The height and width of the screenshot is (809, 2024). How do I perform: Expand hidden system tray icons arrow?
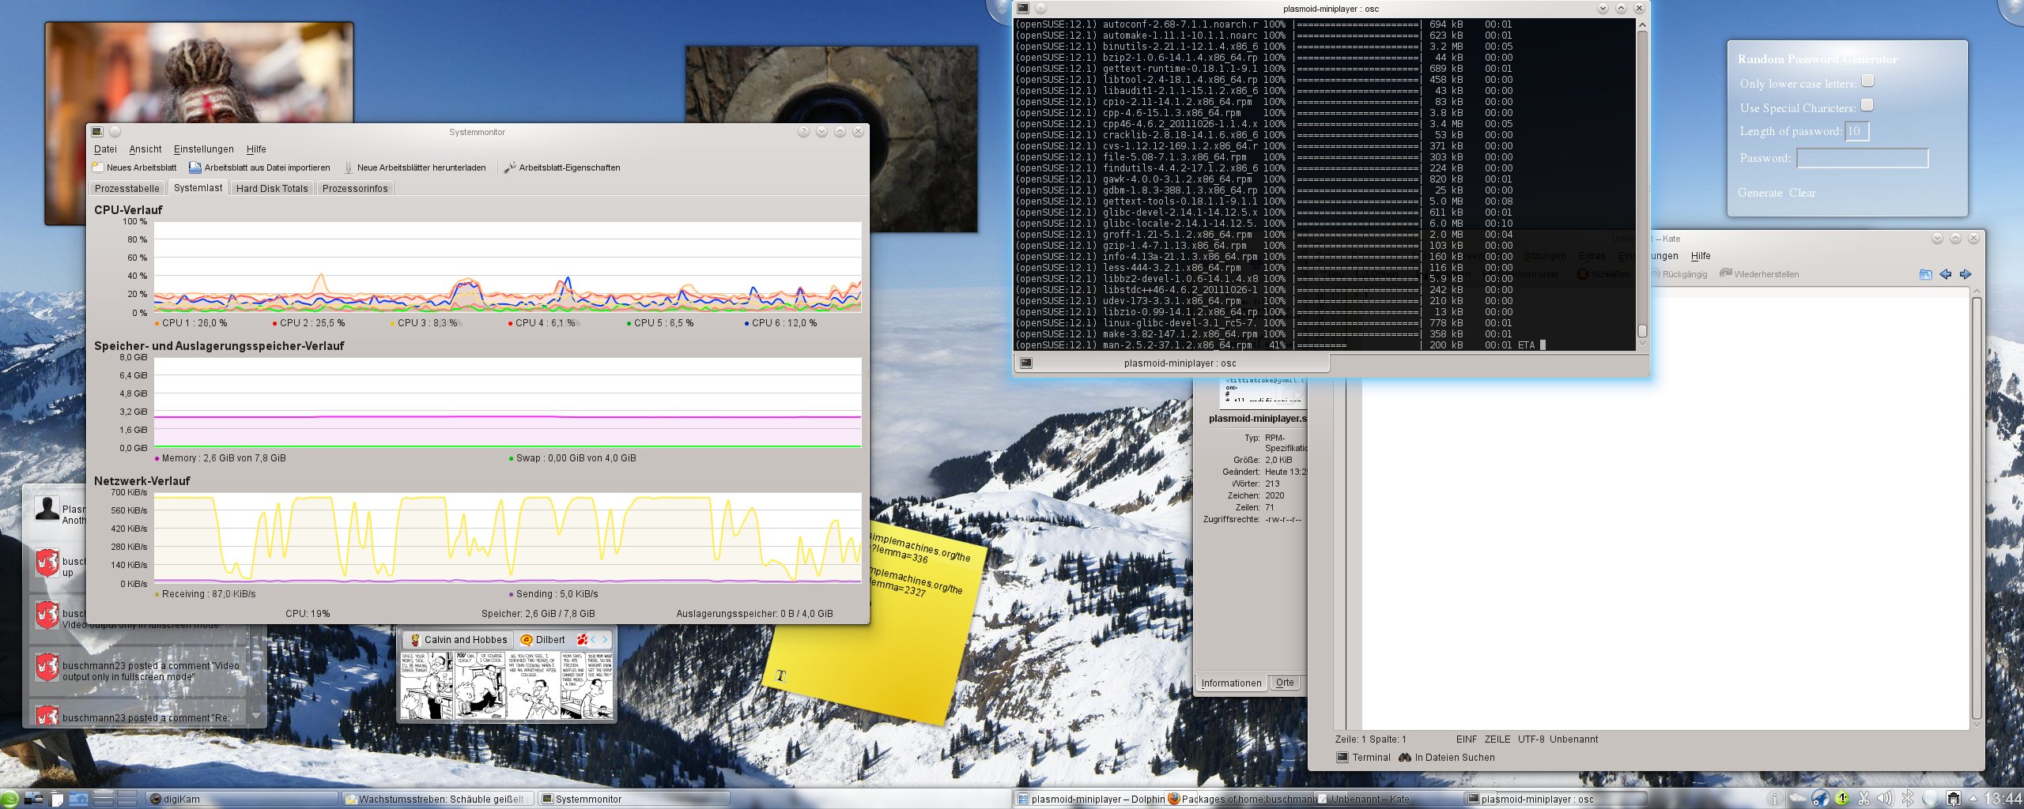1973,799
